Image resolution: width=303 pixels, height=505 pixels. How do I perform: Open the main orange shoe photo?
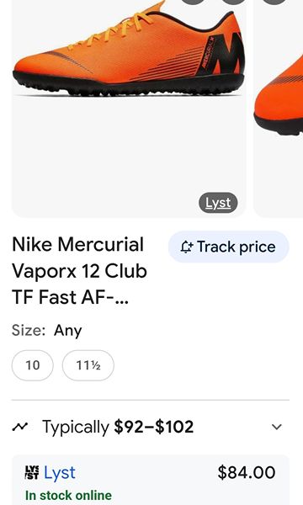tap(129, 106)
